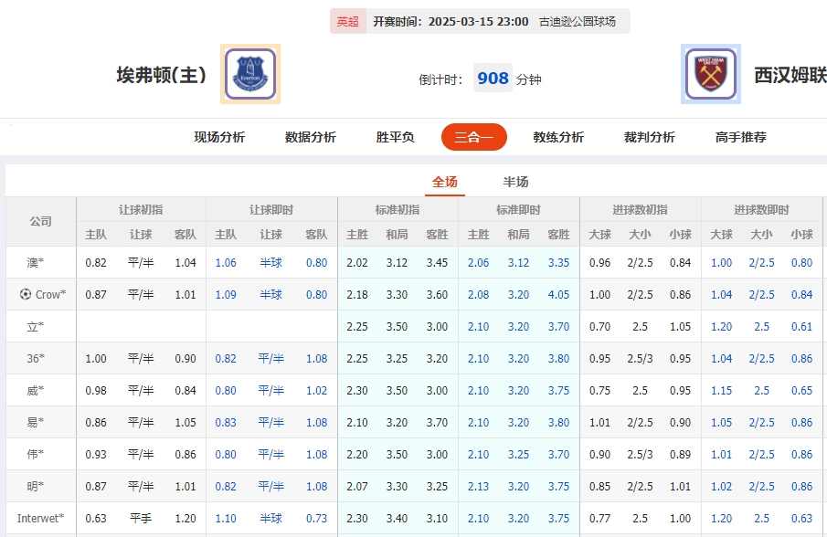The height and width of the screenshot is (537, 827).
Task: Click the 英超 league badge
Action: [347, 21]
